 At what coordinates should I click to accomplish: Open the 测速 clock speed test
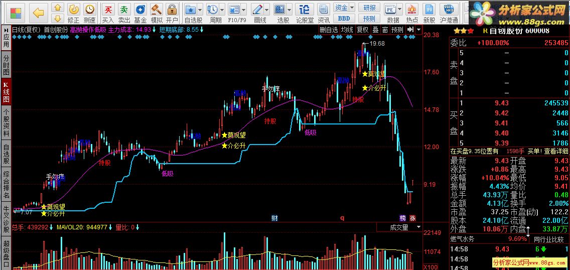tap(89, 9)
